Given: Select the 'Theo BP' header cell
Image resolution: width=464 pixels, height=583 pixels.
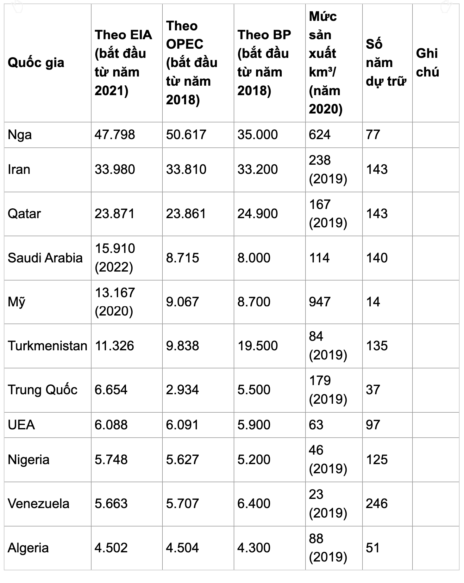Looking at the screenshot, I should [270, 63].
